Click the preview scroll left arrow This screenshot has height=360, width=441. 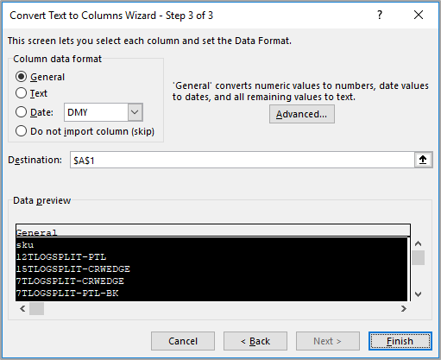click(x=22, y=309)
